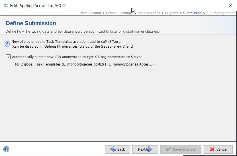This screenshot has width=237, height=156.
Task: Click the right arrow icon on Next
Action: [x=150, y=149]
